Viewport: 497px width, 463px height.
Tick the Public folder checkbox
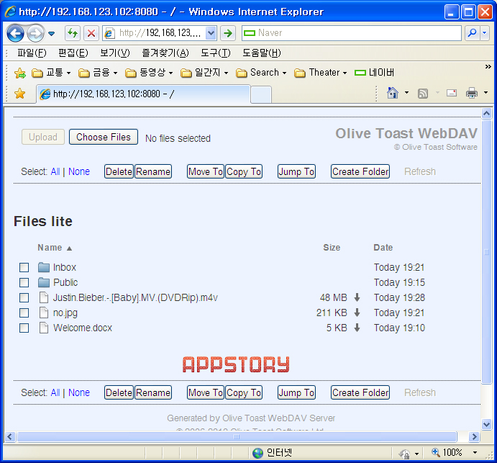(x=24, y=282)
